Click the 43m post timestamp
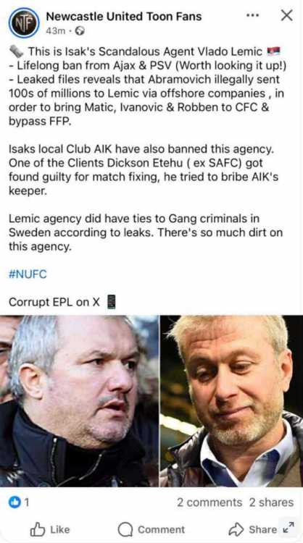The height and width of the screenshot is (543, 303). point(56,31)
